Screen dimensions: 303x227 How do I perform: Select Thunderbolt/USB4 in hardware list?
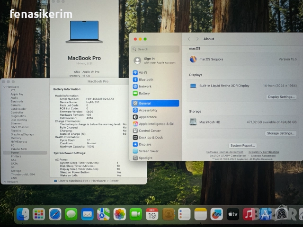(x=23, y=175)
